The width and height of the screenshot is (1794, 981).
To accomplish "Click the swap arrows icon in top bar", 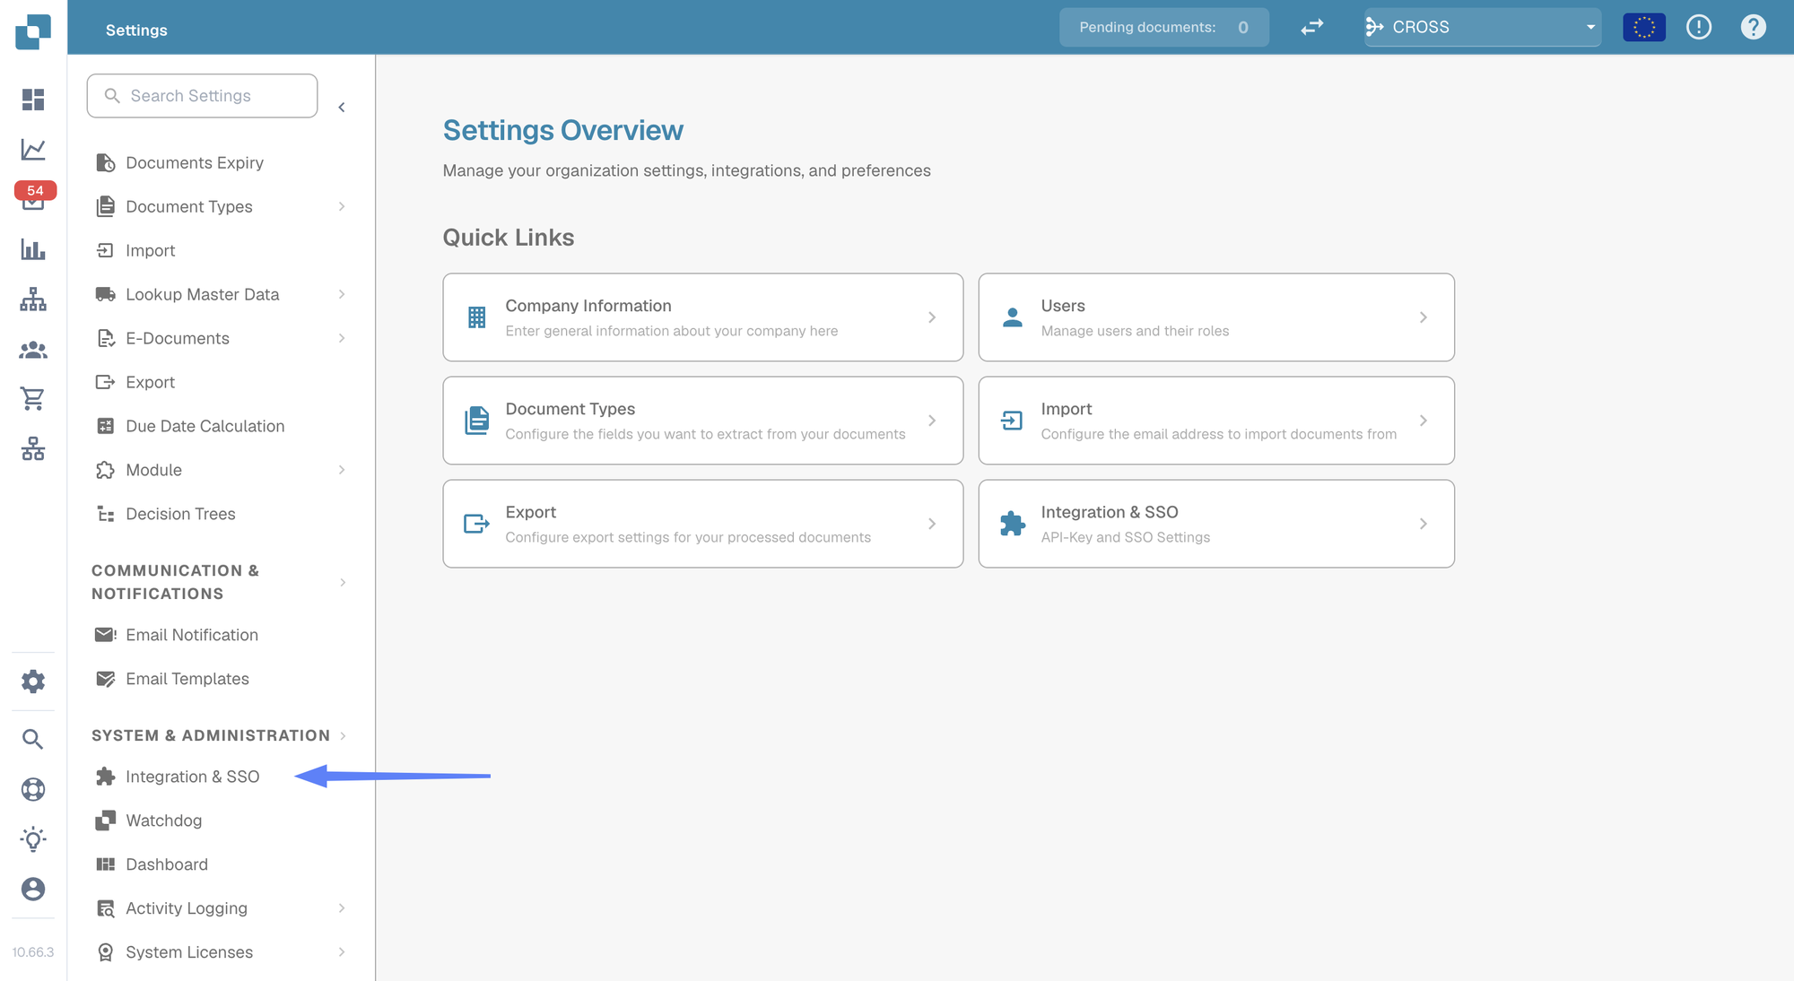I will pyautogui.click(x=1312, y=28).
